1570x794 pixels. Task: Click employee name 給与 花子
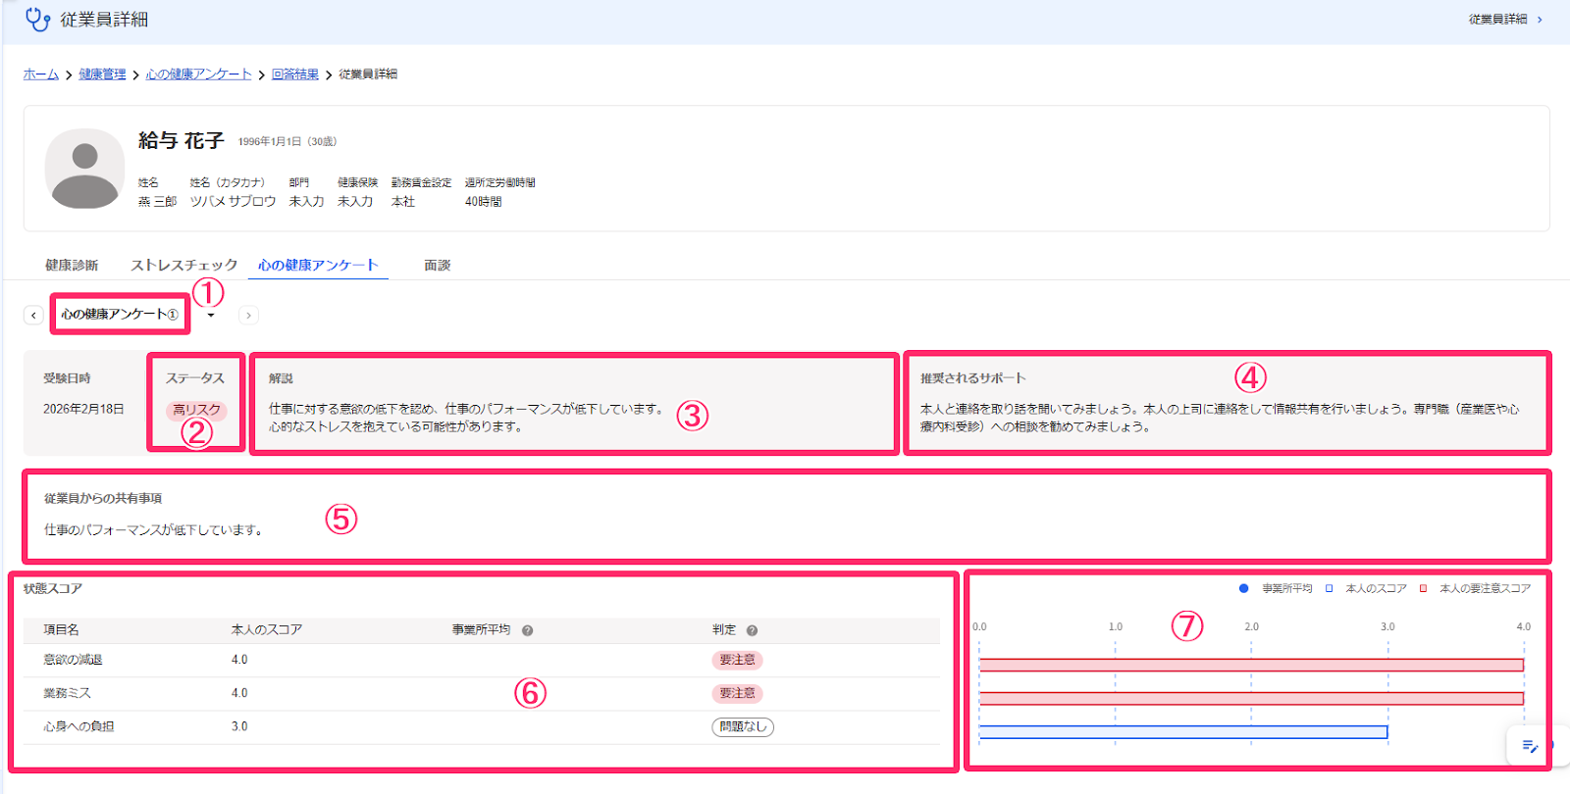coord(182,141)
